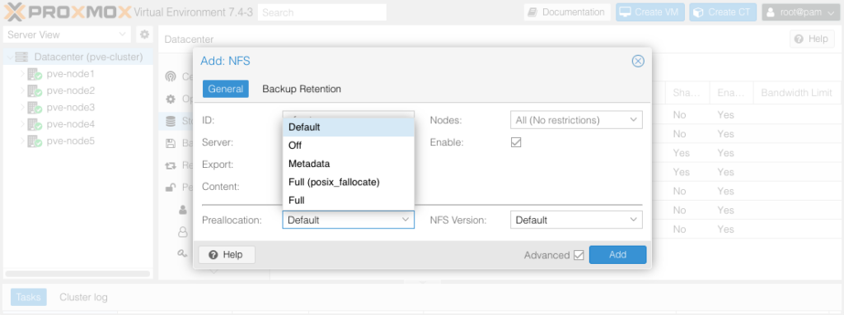The image size is (844, 315).
Task: Click the Backup floppy disk icon
Action: [171, 144]
